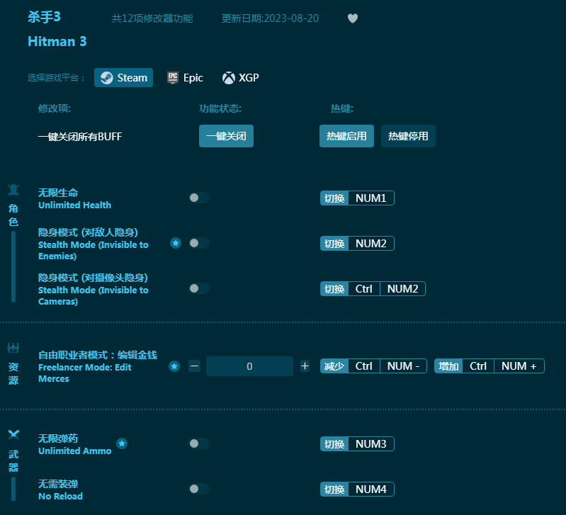Click Ctrl key of Stealth Cameras hotkey
Image resolution: width=566 pixels, height=515 pixels.
coord(364,289)
